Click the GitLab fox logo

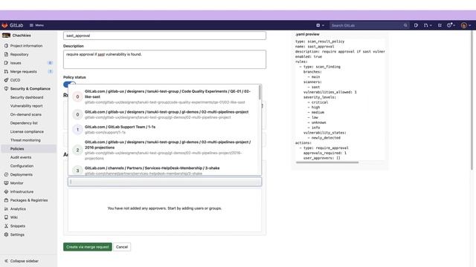[x=4, y=25]
